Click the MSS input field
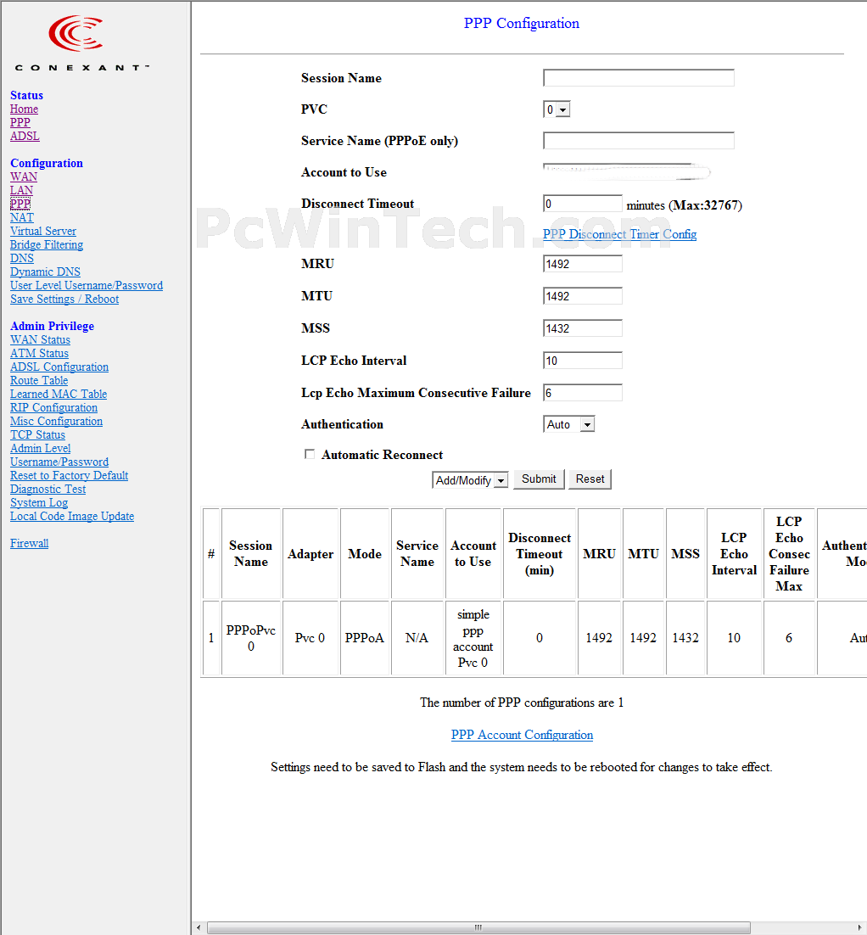Viewport: 867px width, 935px height. [x=583, y=328]
